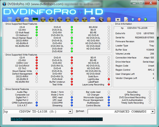159x127 pixels.
Task: Click the 'Buffer Underun' label
Action: [57, 82]
